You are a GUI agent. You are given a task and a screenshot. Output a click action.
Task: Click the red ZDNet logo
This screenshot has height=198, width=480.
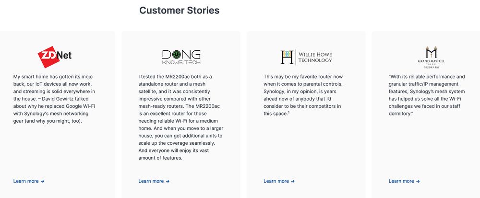(x=54, y=56)
